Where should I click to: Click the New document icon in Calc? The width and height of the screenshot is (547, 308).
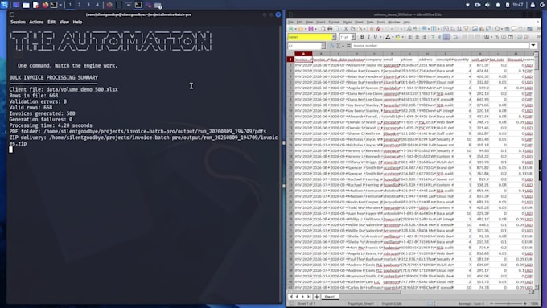290,29
